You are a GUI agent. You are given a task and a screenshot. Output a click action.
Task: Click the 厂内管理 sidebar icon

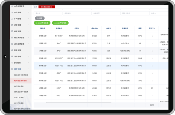point(12,19)
